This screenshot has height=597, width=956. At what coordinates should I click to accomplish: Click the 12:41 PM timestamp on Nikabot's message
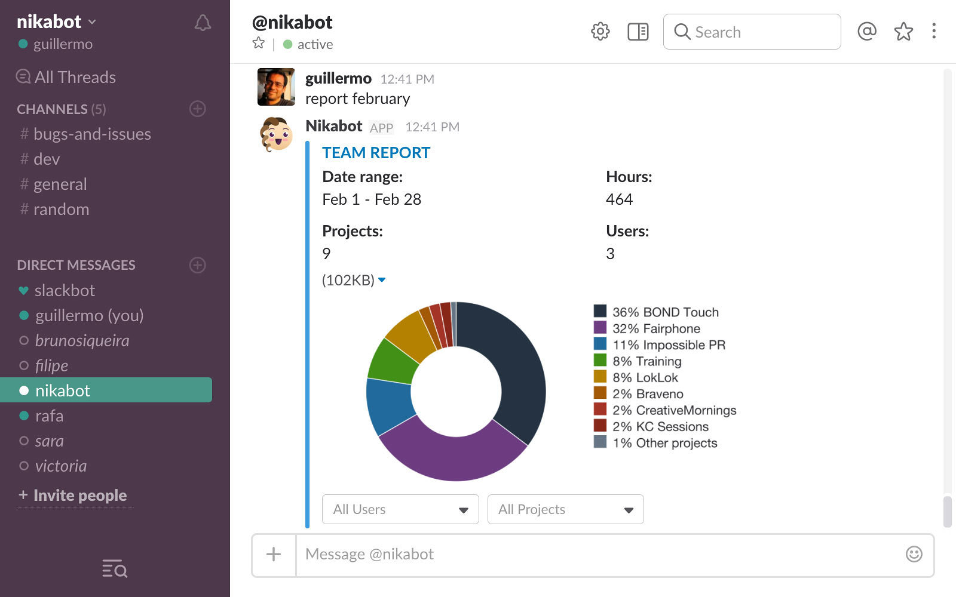(x=433, y=127)
